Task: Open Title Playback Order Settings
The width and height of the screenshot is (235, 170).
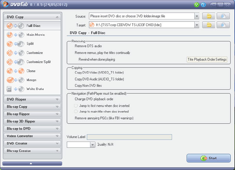Action: 207,59
